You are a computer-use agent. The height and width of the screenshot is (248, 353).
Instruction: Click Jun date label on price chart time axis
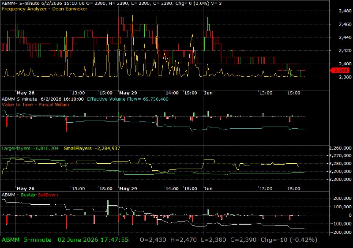pyautogui.click(x=208, y=93)
